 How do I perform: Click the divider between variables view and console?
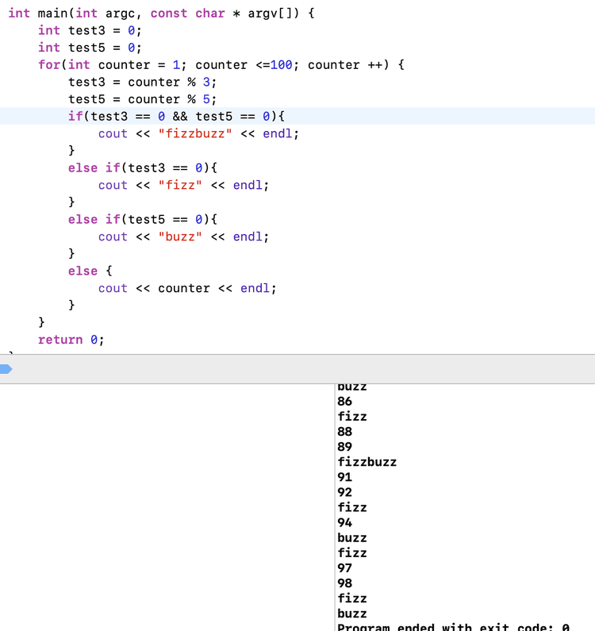tap(335, 508)
